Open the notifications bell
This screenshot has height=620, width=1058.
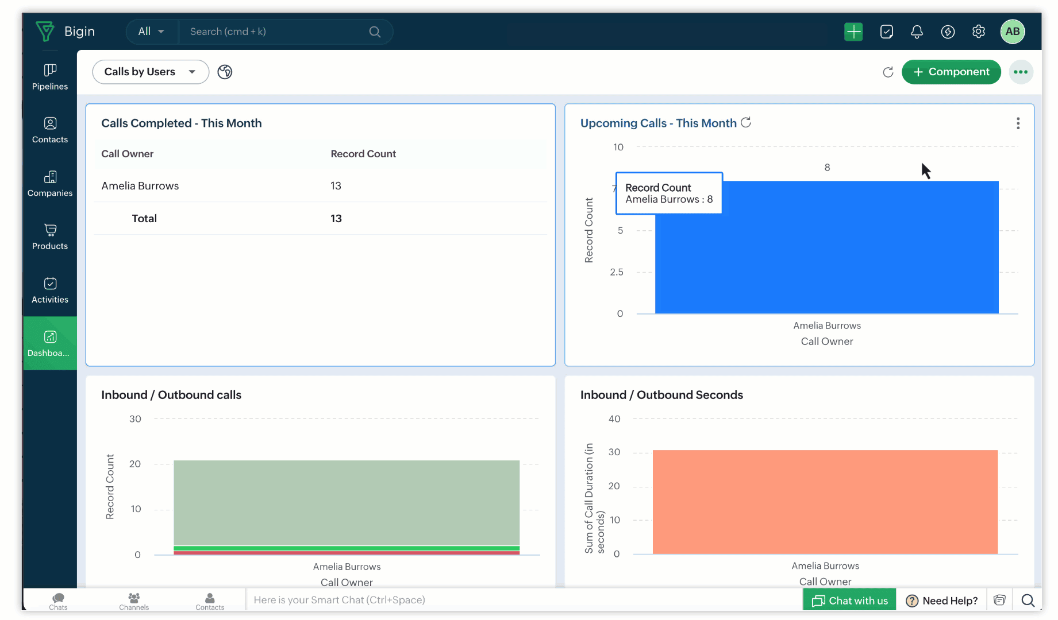click(917, 32)
